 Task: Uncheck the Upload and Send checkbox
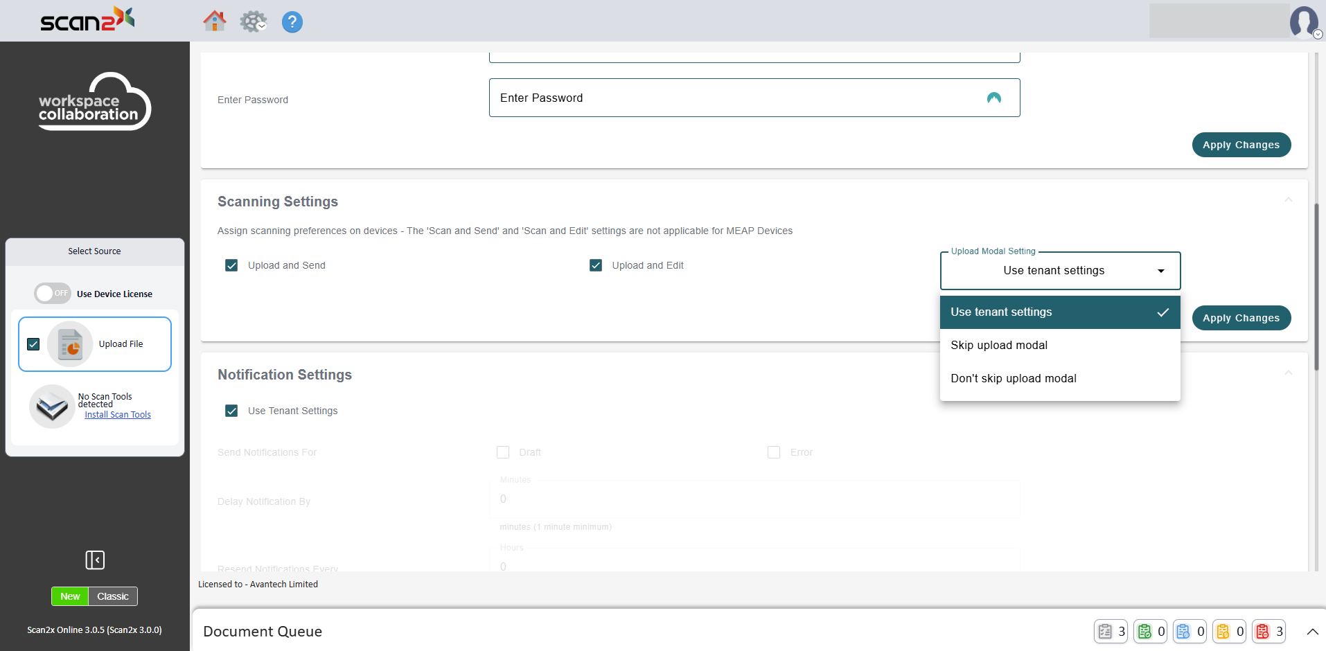[231, 265]
